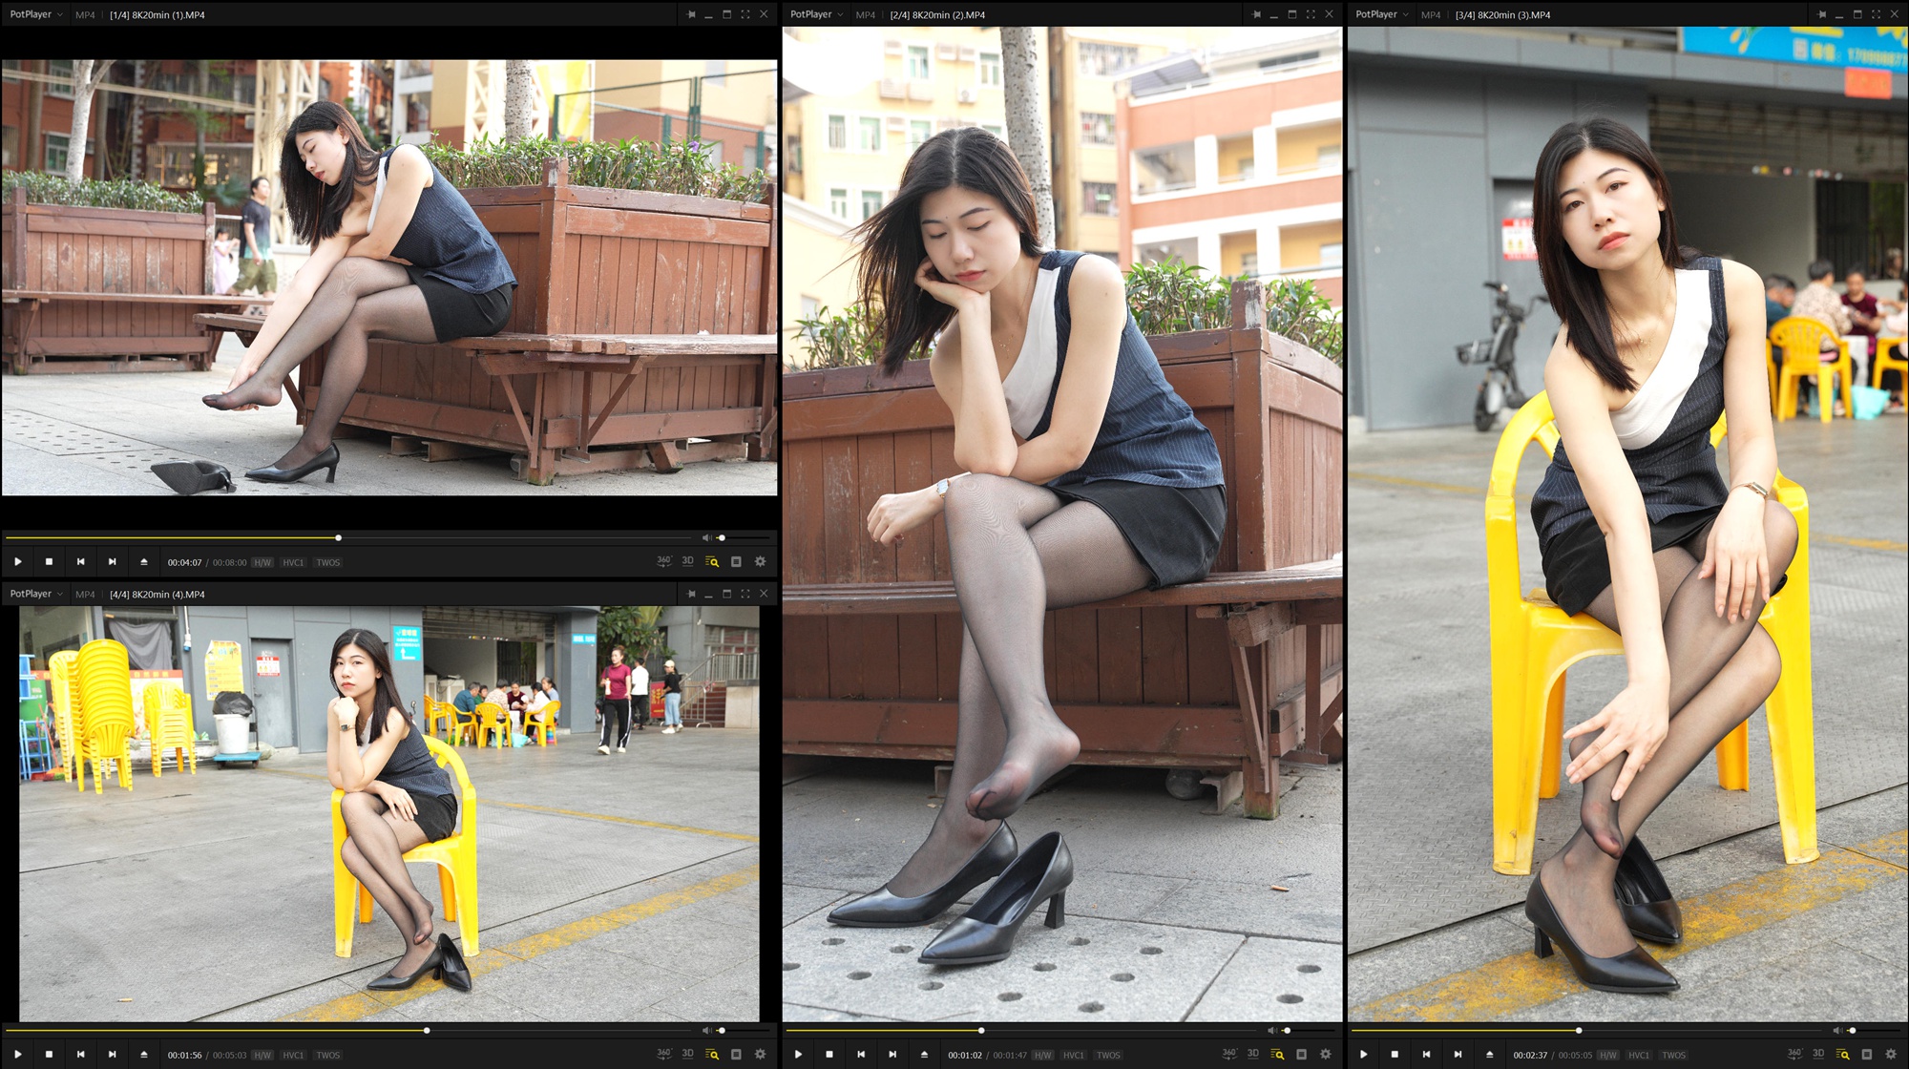This screenshot has height=1069, width=1909.
Task: Toggle the H/W acceleration badge in player 2
Action: (x=1042, y=1056)
